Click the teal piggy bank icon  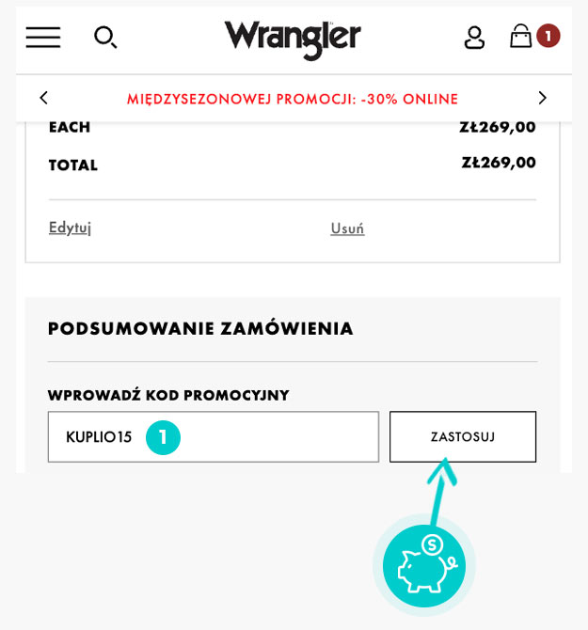[x=424, y=566]
